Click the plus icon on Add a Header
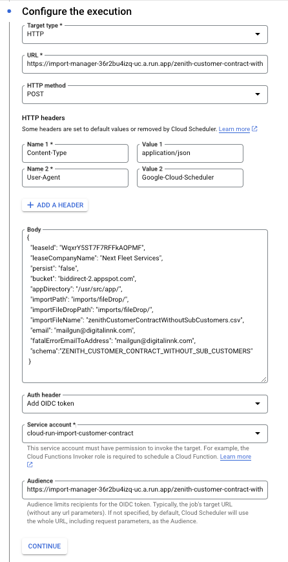The width and height of the screenshot is (288, 562). tap(30, 205)
